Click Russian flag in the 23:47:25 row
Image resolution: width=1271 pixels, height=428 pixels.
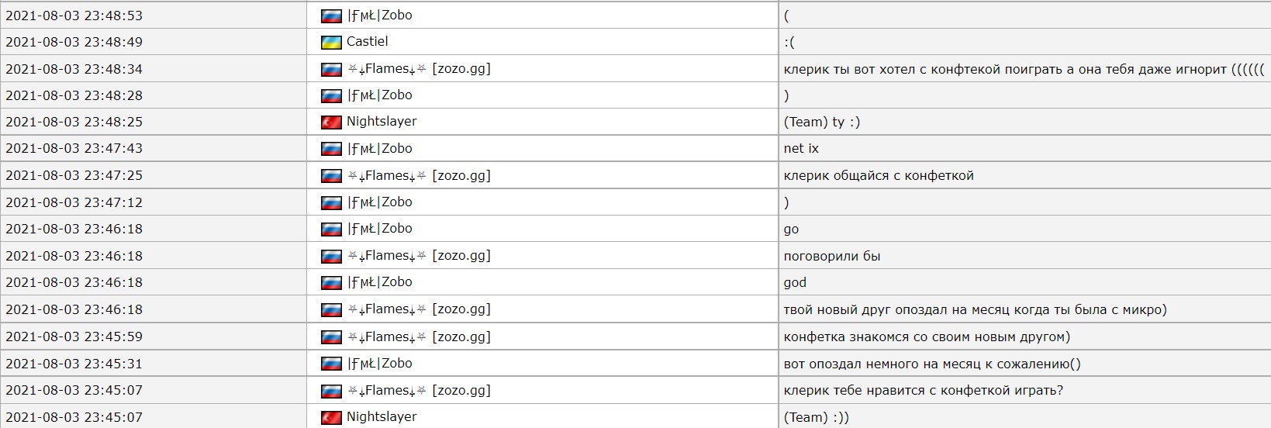click(331, 176)
